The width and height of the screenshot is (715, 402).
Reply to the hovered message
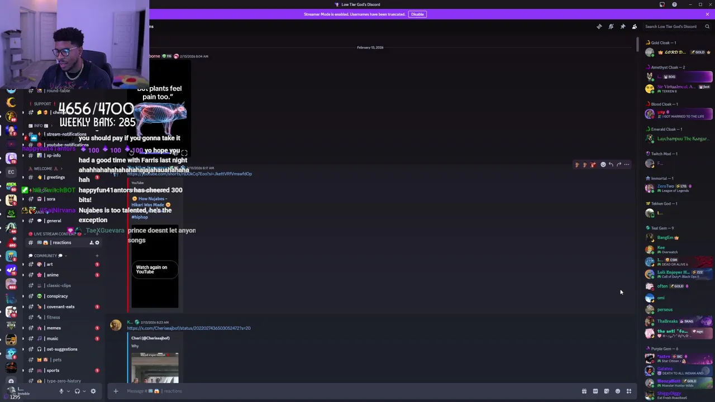pos(611,165)
